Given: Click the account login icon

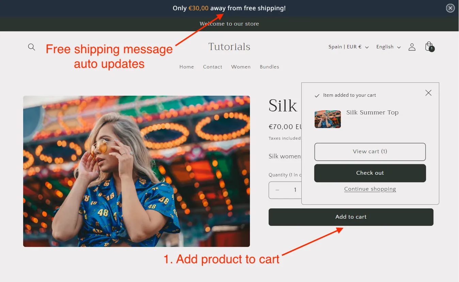Looking at the screenshot, I should tap(412, 47).
